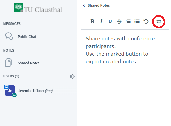Click the Shared Notes panel title
The width and height of the screenshot is (171, 126).
[99, 5]
